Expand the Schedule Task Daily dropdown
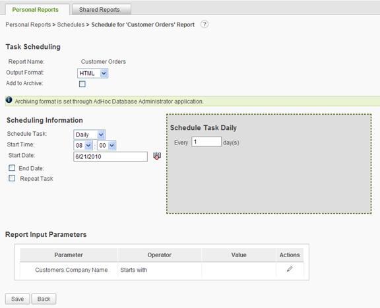380x308 pixels. click(x=89, y=135)
